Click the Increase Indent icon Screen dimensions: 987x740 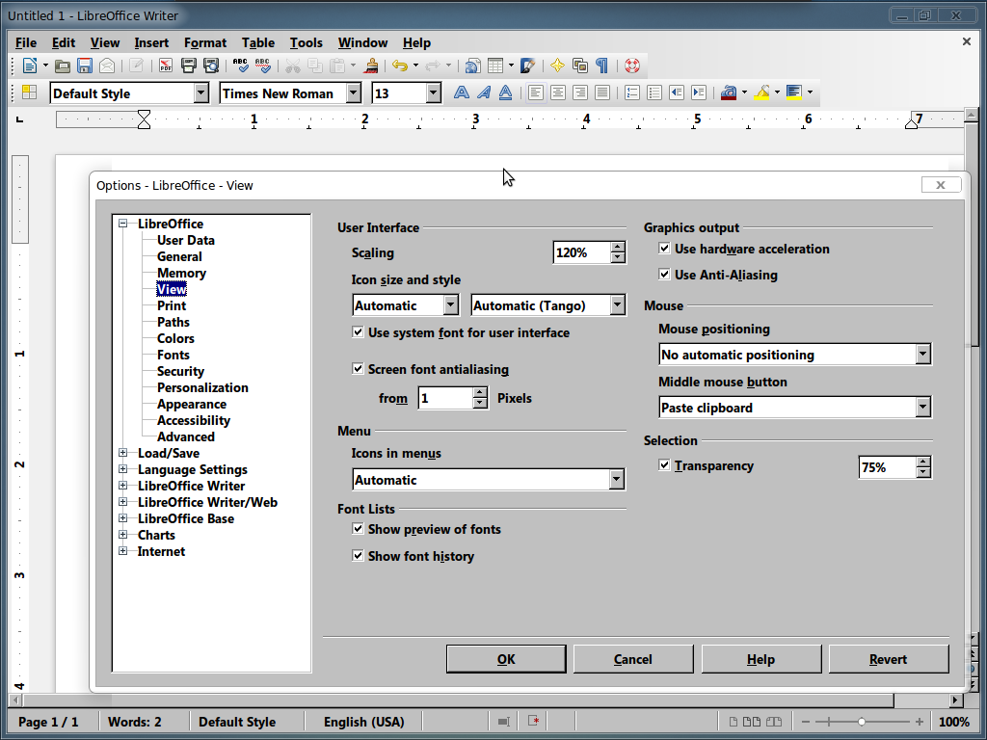tap(699, 92)
